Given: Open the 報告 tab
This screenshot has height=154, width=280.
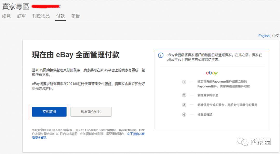Looking at the screenshot, I should click(75, 16).
